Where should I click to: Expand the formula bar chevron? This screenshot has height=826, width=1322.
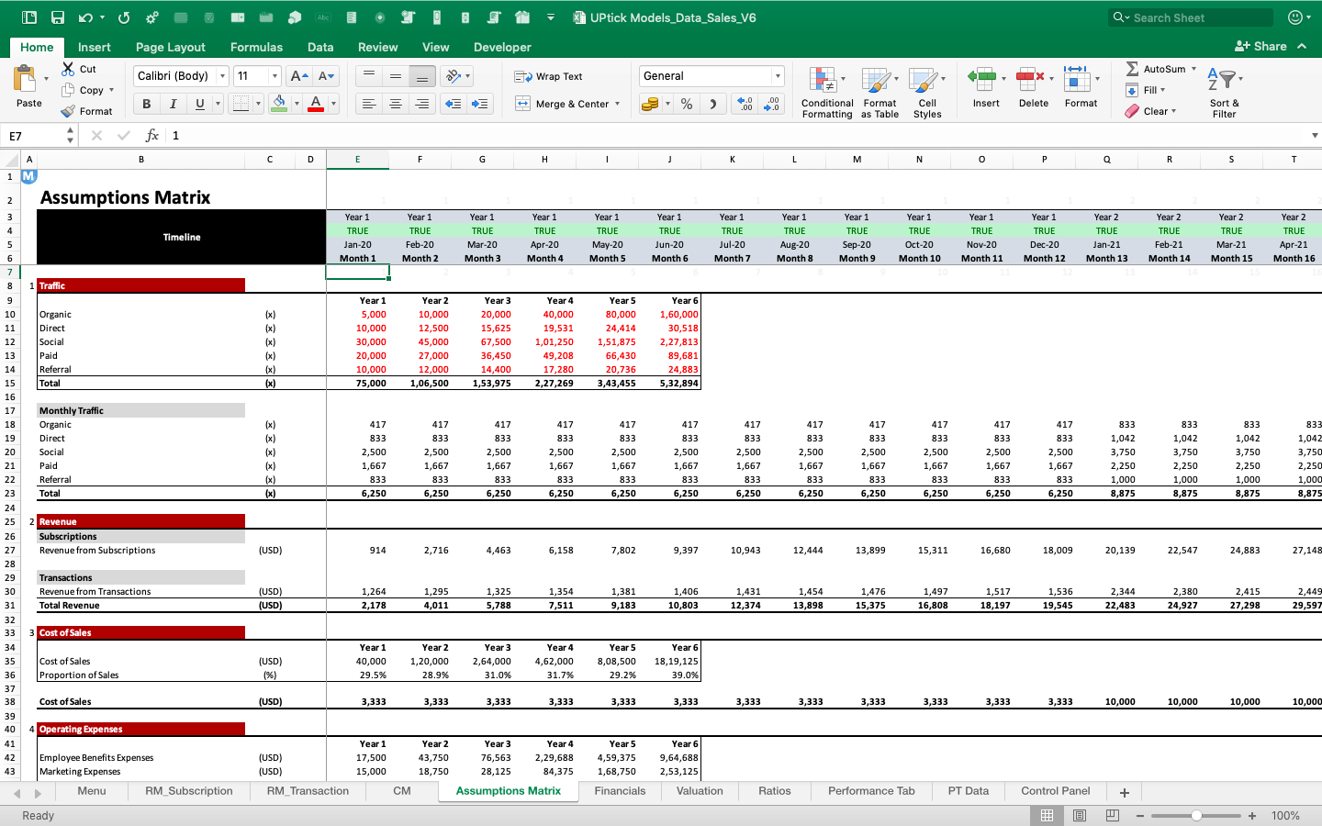coord(1315,136)
